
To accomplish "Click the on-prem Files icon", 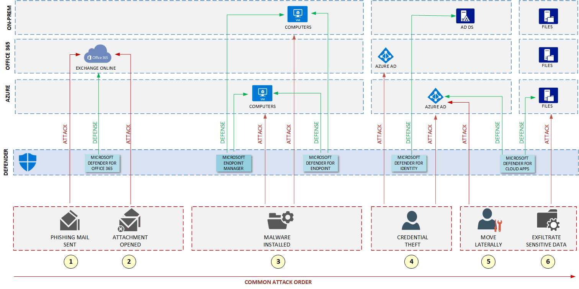I will pyautogui.click(x=548, y=16).
